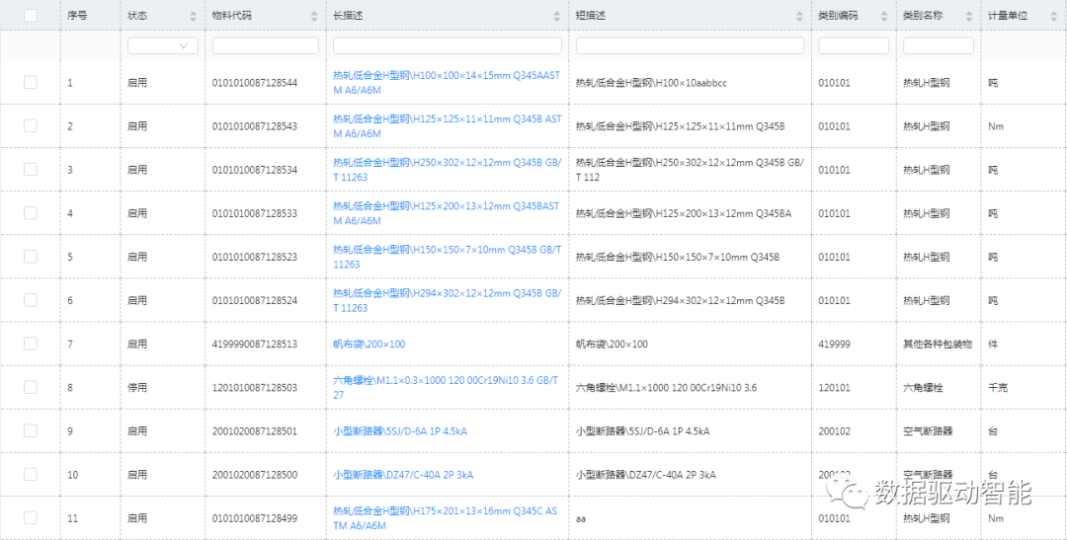This screenshot has height=540, width=1067.
Task: Click sort icon in 短描述 column header
Action: coord(799,17)
